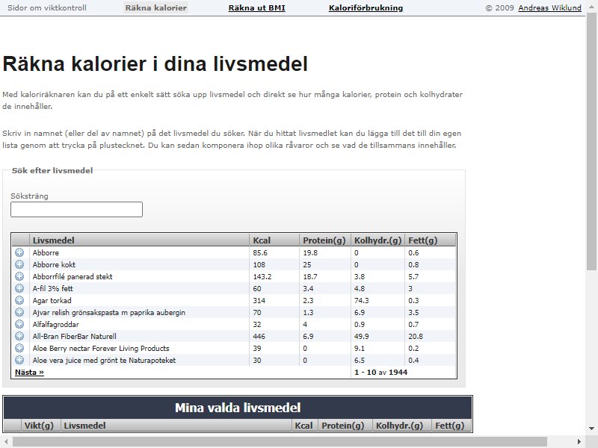This screenshot has height=448, width=598.
Task: Click the 20.8 fat value
Action: (x=416, y=337)
